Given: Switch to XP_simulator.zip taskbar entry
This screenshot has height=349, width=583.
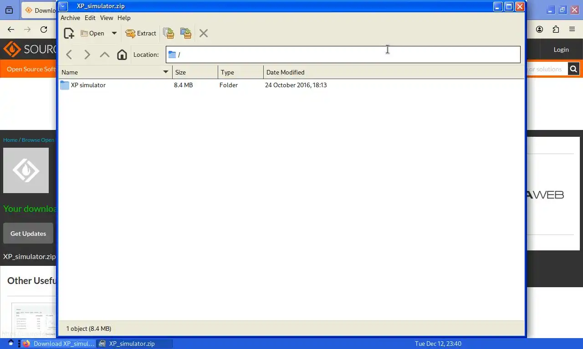Looking at the screenshot, I should pyautogui.click(x=135, y=344).
